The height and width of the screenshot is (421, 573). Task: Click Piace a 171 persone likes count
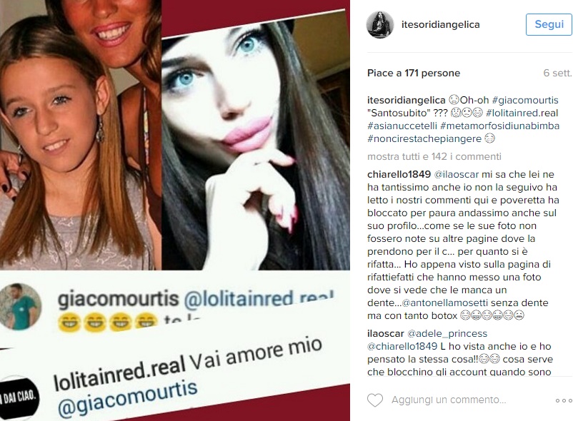coord(414,73)
